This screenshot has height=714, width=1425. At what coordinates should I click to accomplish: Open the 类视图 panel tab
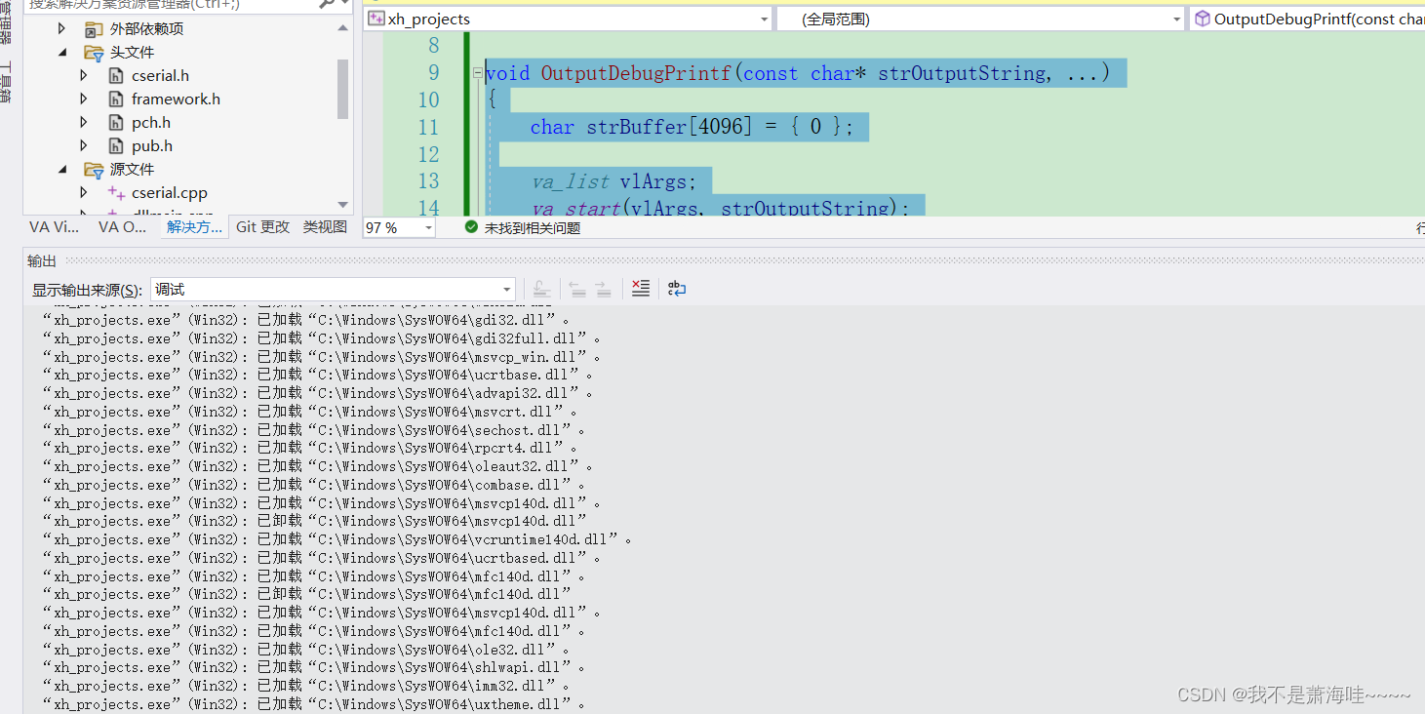325,226
